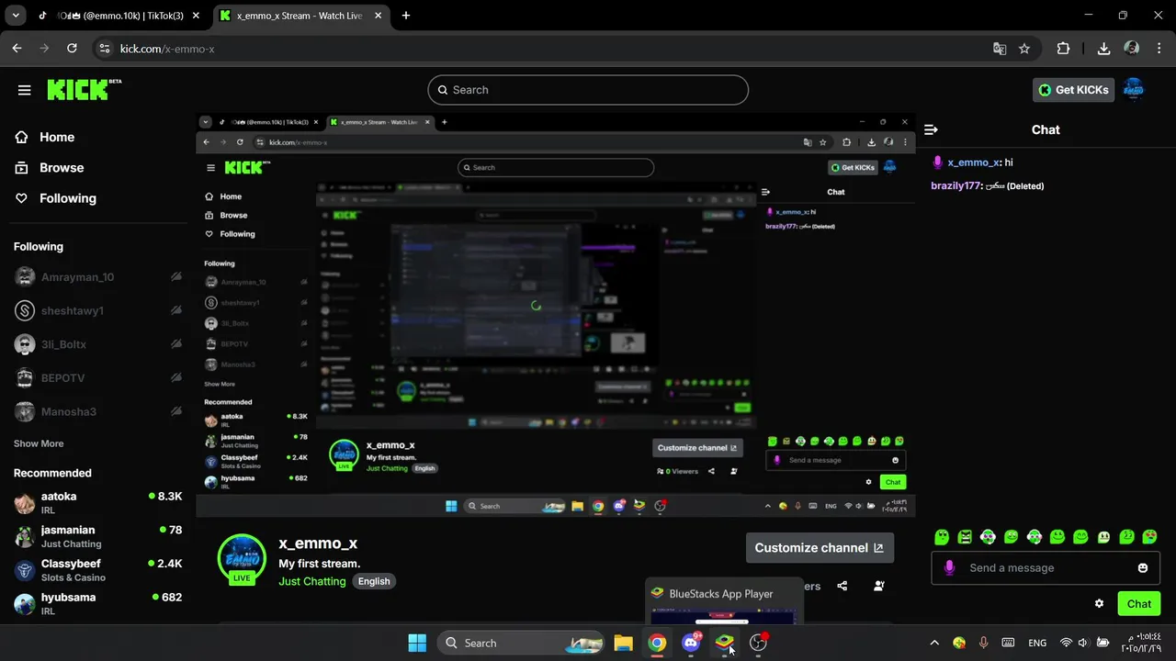
Task: Open the volume tray icon
Action: 1082,643
